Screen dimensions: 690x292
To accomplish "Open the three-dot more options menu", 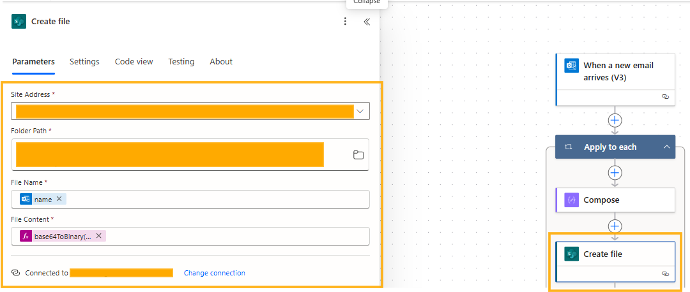I will 346,22.
